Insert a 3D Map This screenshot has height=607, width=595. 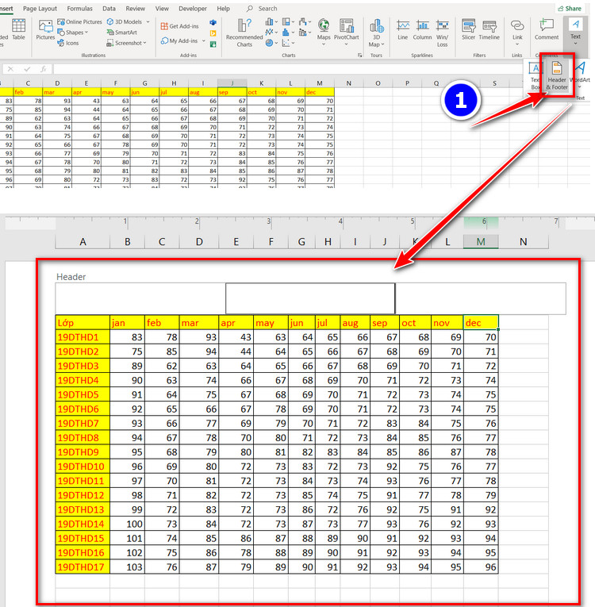pyautogui.click(x=376, y=30)
